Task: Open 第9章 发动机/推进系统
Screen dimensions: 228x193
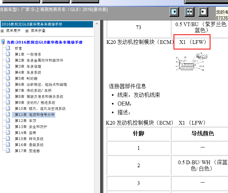Action: [35, 103]
